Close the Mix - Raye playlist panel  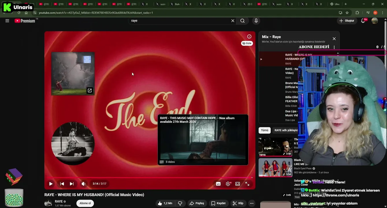click(334, 39)
